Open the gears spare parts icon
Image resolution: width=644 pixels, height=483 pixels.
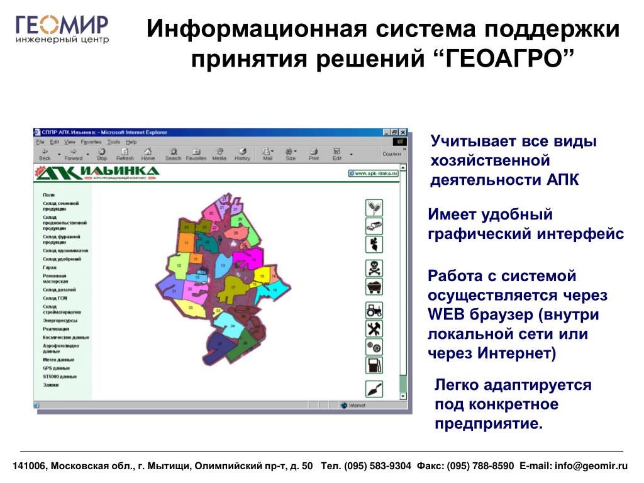click(374, 347)
